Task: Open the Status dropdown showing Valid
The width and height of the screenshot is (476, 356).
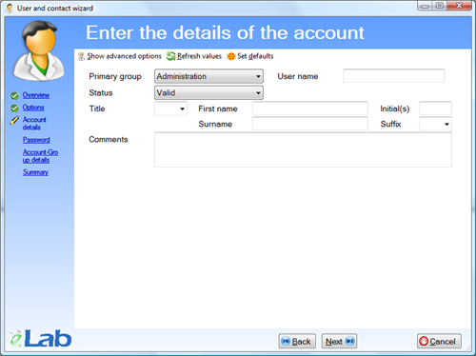Action: (208, 92)
